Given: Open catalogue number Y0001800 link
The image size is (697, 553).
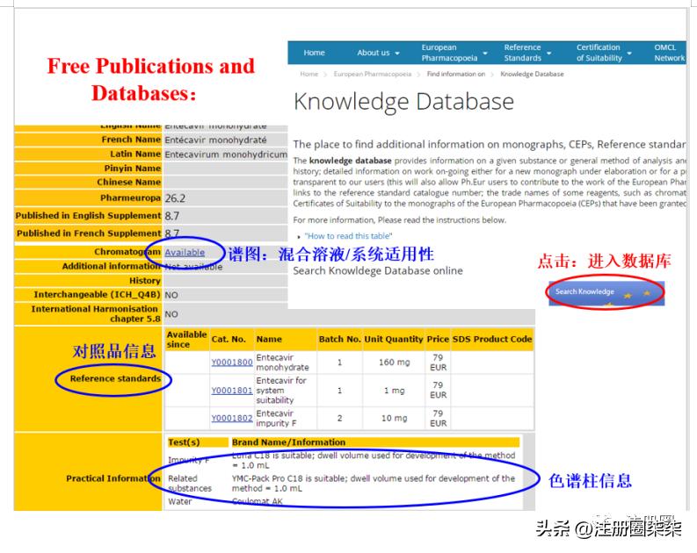Looking at the screenshot, I should 231,363.
